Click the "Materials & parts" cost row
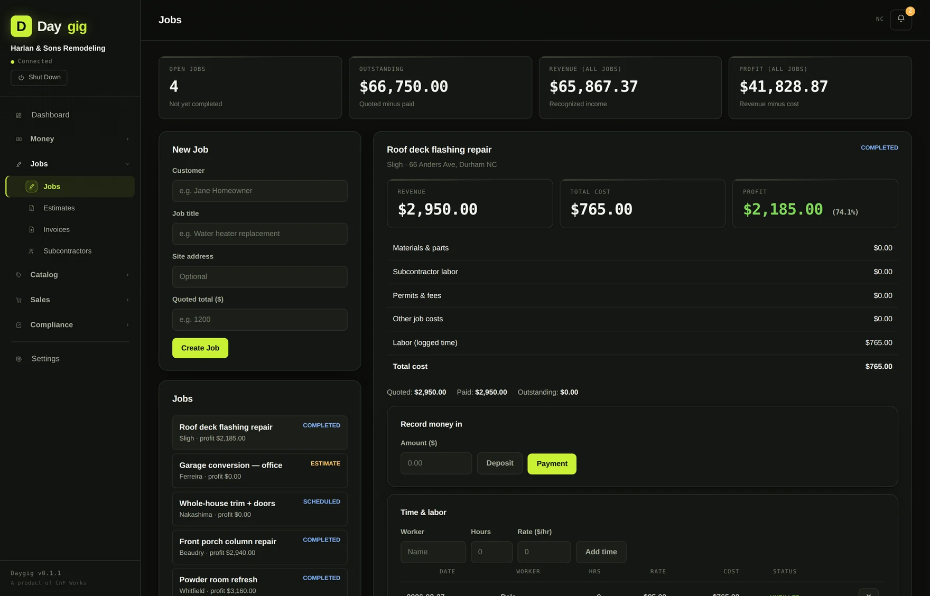Screen dimensions: 930x596 coord(643,248)
